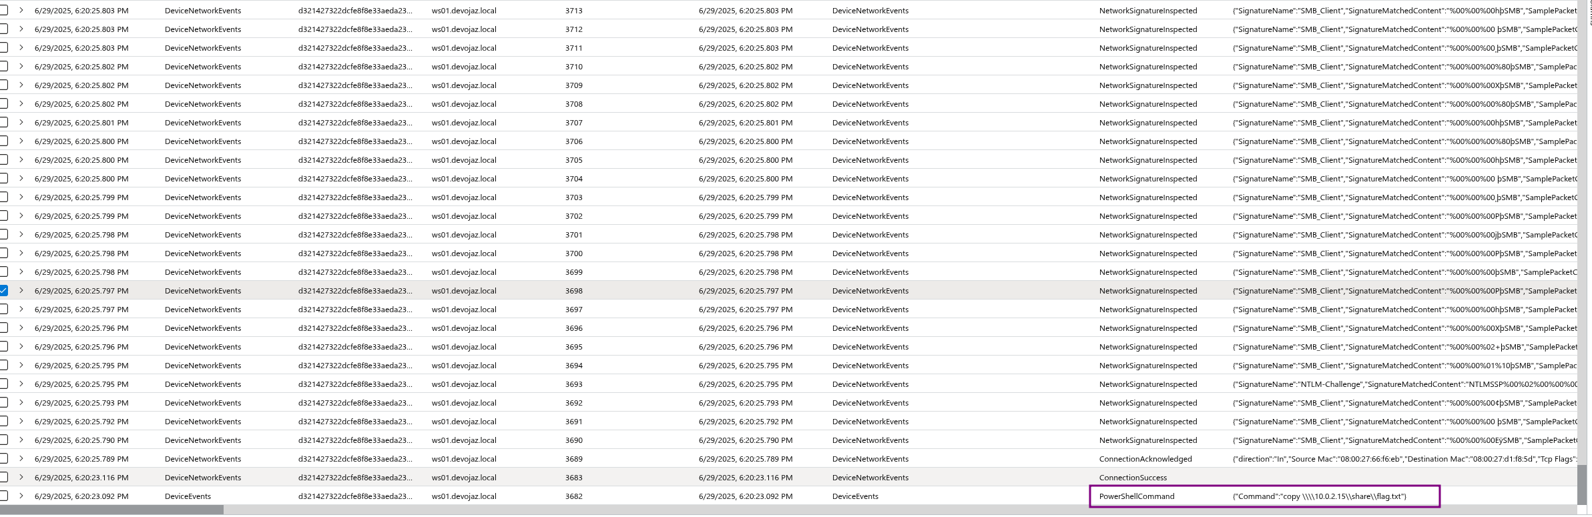This screenshot has height=517, width=1592.
Task: Click the vertical scrollbar thumb
Action: coord(1581,484)
